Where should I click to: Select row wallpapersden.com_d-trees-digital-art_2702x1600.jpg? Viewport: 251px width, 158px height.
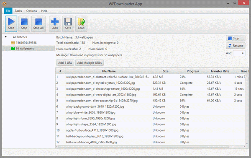tap(151, 95)
